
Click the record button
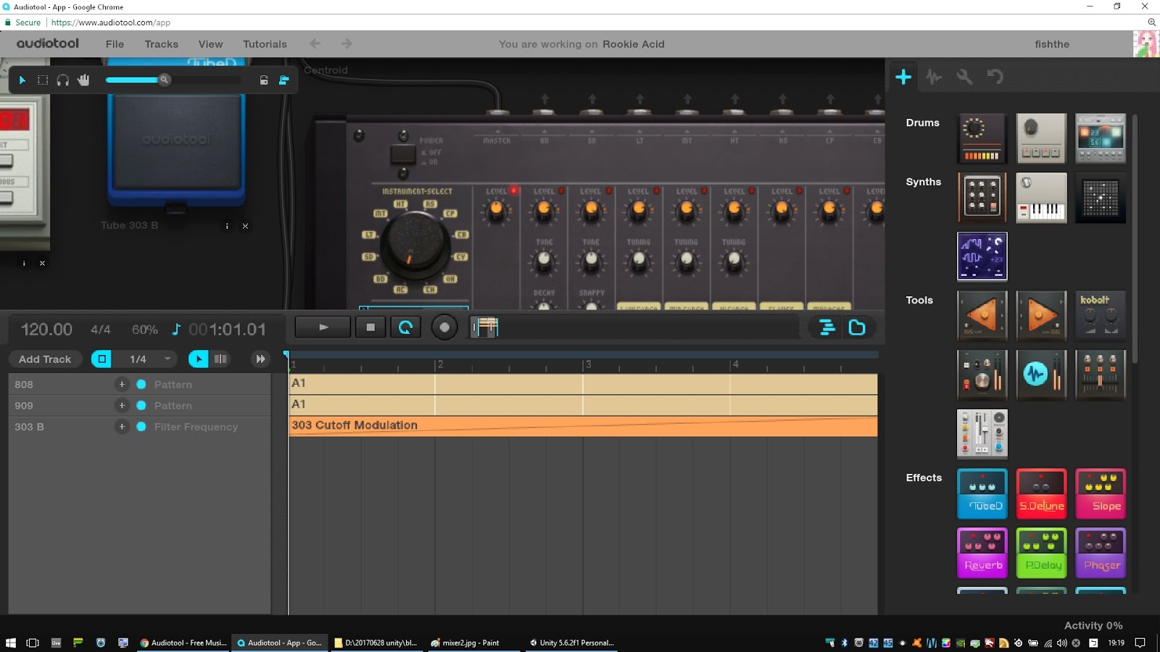pos(444,327)
